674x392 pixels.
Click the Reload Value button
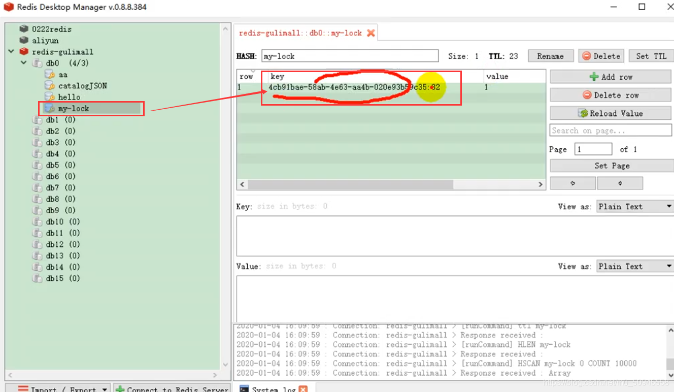(611, 113)
